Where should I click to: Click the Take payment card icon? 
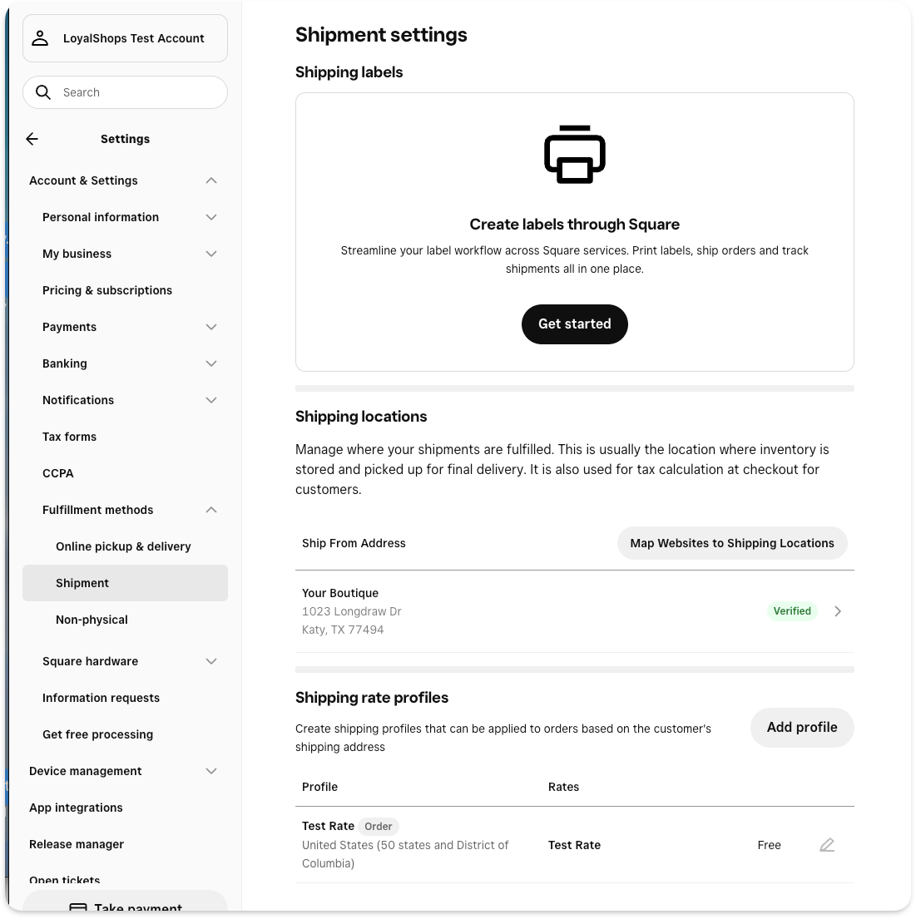coord(77,907)
